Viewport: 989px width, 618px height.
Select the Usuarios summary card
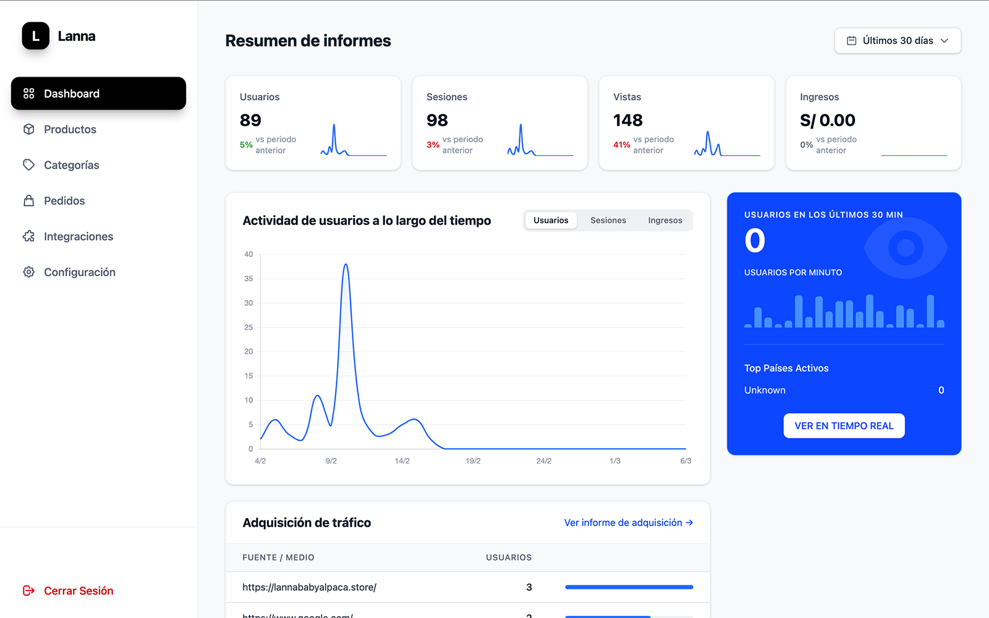tap(313, 123)
